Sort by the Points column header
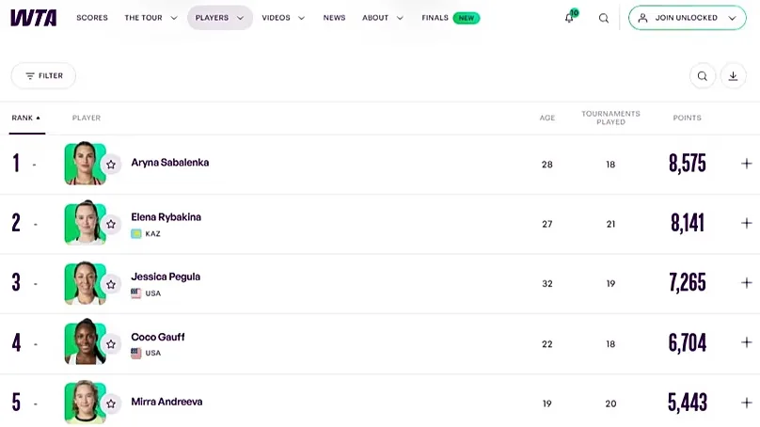This screenshot has height=427, width=760. click(687, 118)
